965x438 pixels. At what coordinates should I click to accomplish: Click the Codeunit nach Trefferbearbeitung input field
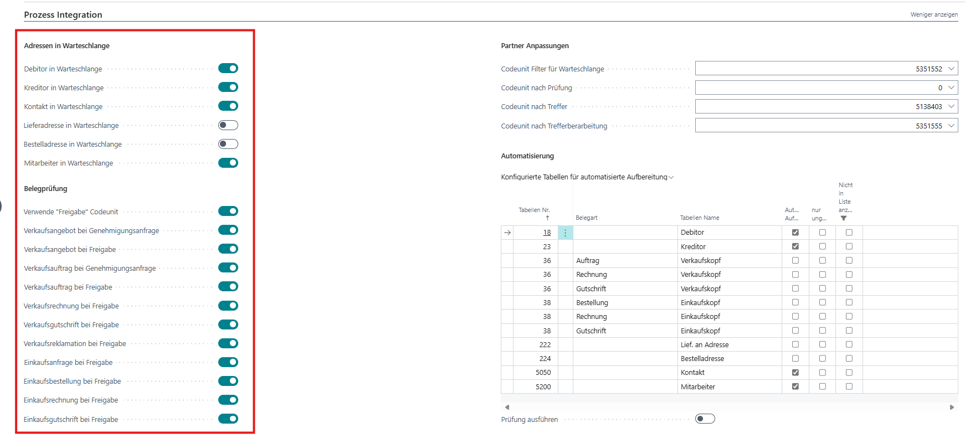click(820, 126)
